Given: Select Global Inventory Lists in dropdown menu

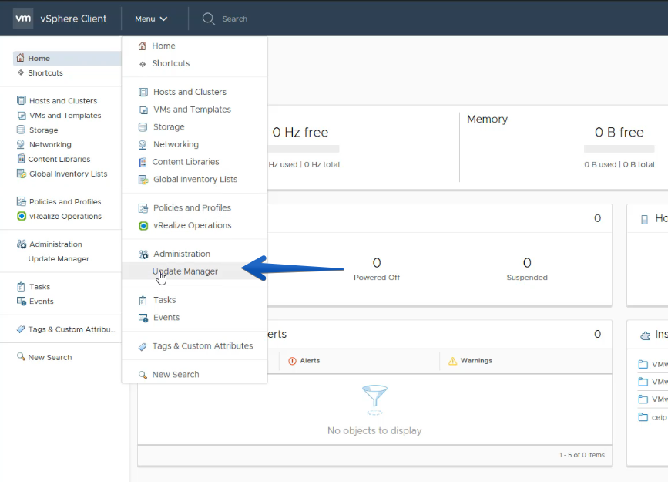Looking at the screenshot, I should [194, 179].
